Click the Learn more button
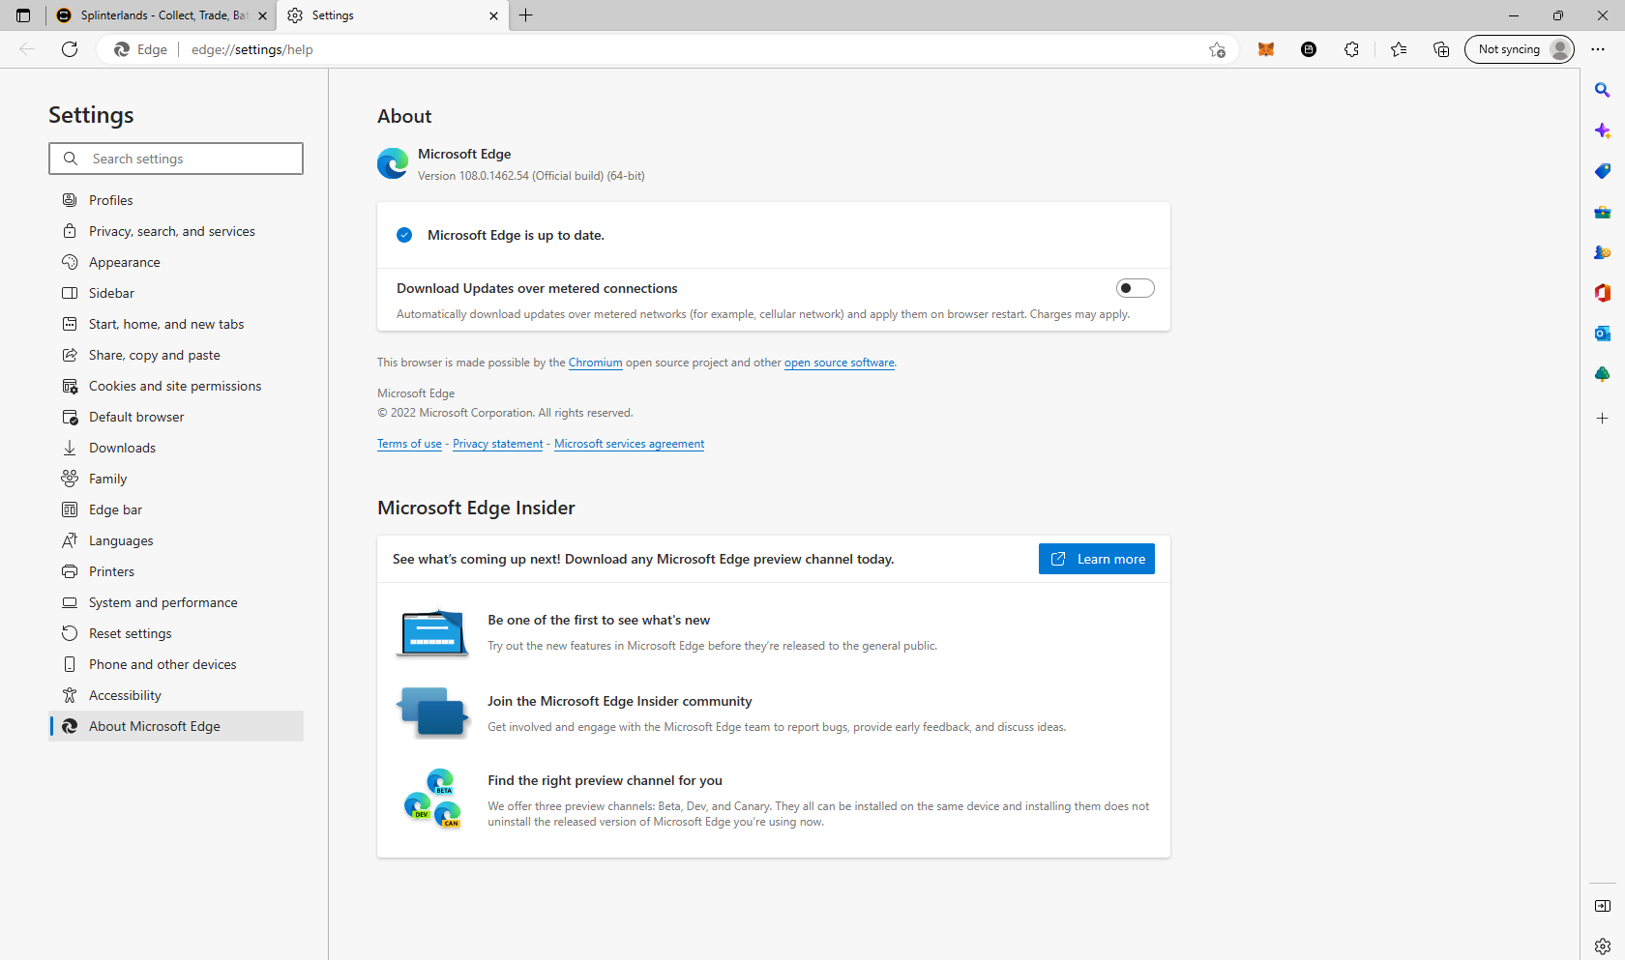This screenshot has width=1625, height=960. click(1096, 559)
